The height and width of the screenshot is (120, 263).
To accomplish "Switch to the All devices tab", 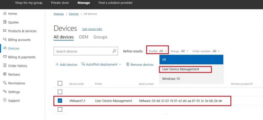I will tap(64, 37).
